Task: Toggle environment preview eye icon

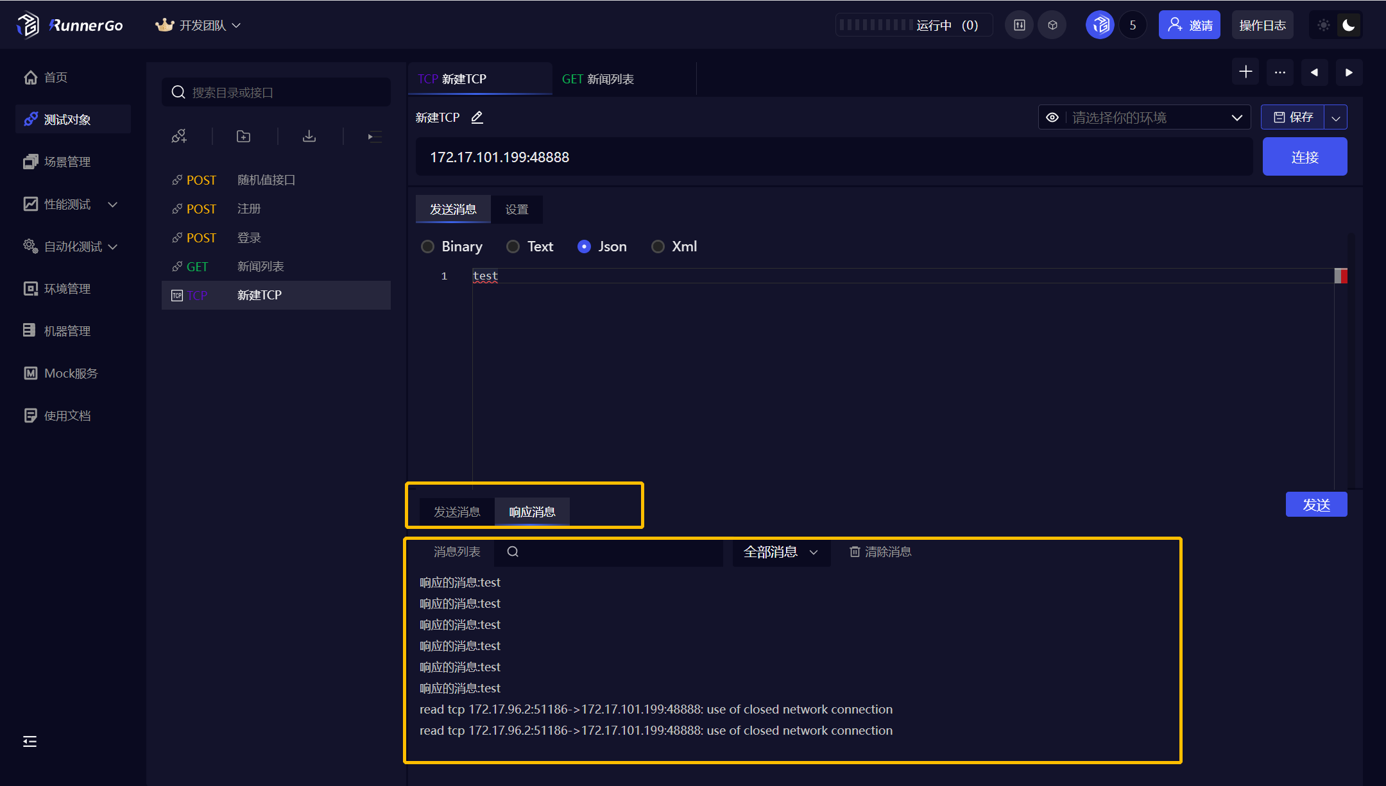Action: point(1052,117)
